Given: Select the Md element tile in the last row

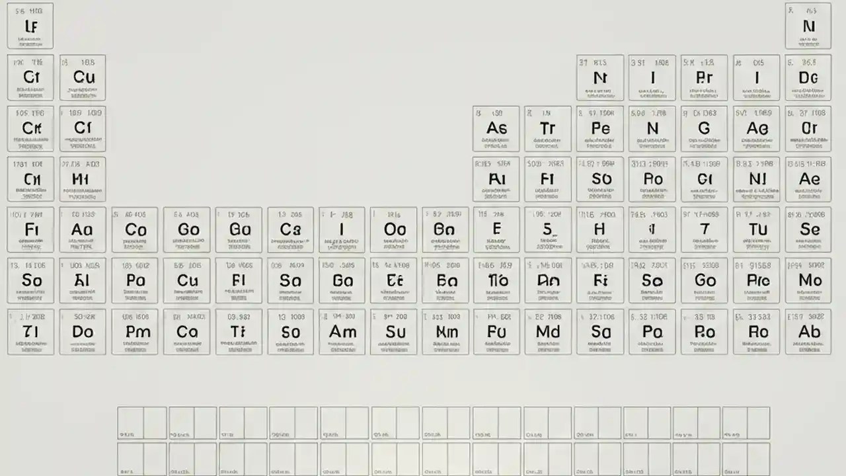Looking at the screenshot, I should (548, 332).
